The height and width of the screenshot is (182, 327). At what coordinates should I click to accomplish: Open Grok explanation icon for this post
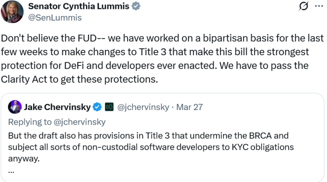coord(304,7)
